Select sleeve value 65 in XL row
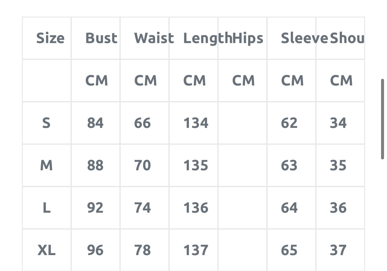 pyautogui.click(x=289, y=250)
